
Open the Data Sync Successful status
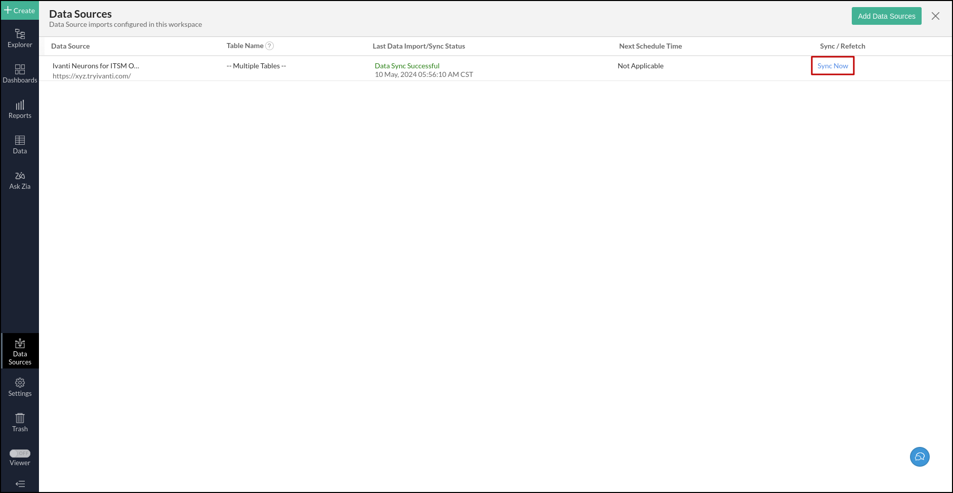pos(406,65)
